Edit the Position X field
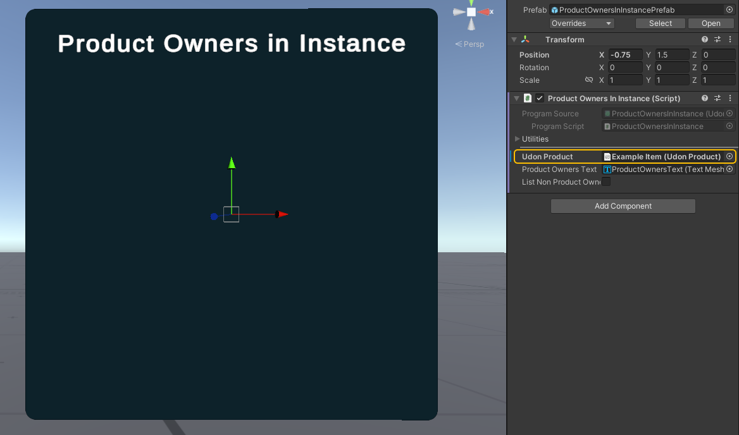This screenshot has width=739, height=435. coord(625,54)
